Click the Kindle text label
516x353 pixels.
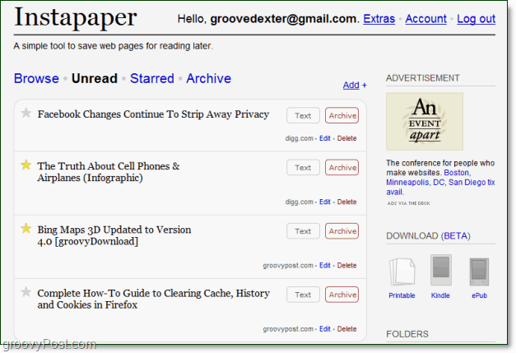pyautogui.click(x=440, y=295)
